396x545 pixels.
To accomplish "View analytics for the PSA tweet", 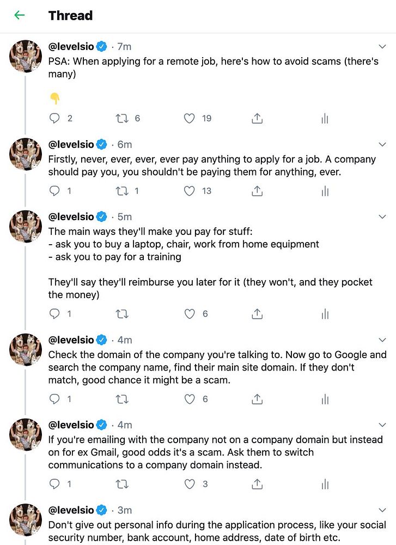I will pyautogui.click(x=325, y=118).
